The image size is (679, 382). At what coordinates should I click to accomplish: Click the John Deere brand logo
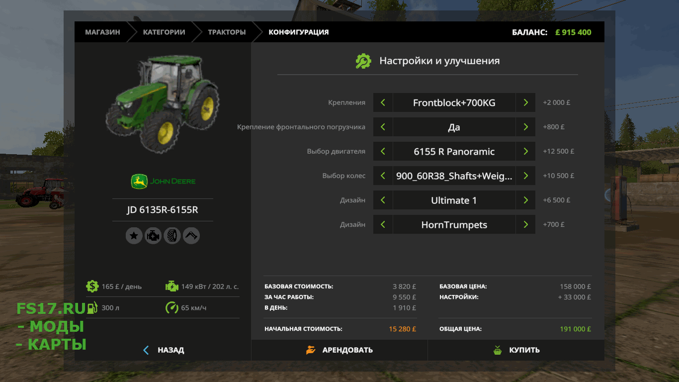pos(163,181)
